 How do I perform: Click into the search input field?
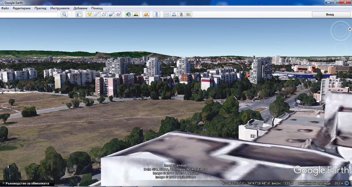tap(29, 15)
